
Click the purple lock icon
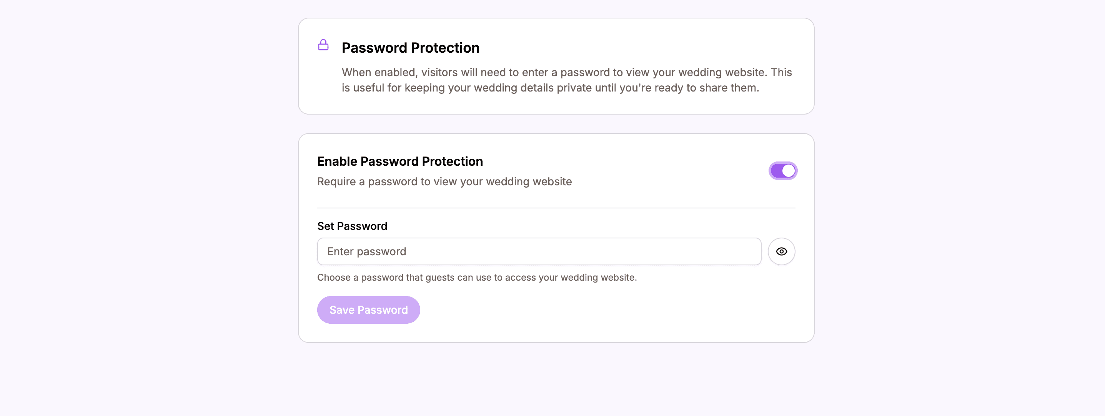coord(323,45)
